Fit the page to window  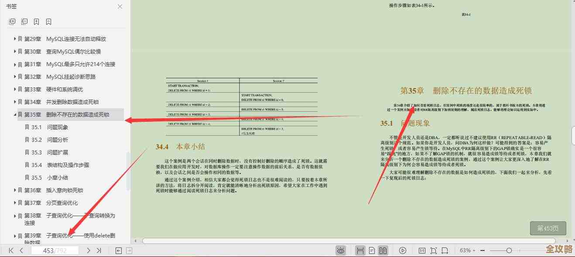[x=433, y=250]
